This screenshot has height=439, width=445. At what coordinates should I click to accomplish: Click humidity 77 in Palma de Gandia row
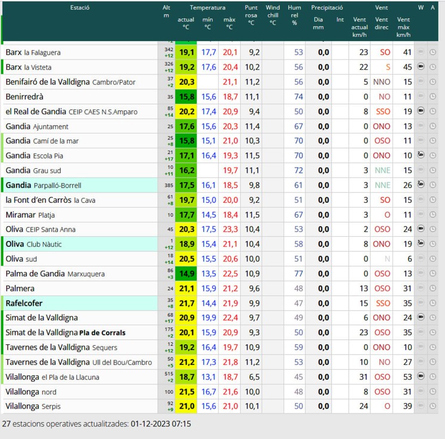tap(298, 274)
